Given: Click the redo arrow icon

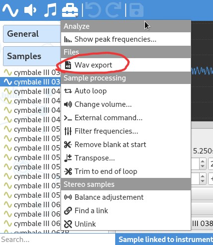Looking at the screenshot, I should (x=114, y=10).
